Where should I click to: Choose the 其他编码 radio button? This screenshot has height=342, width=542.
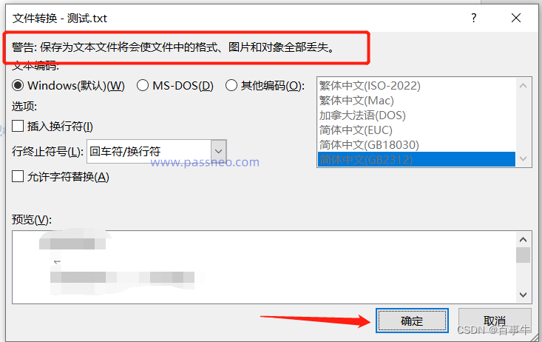click(231, 86)
